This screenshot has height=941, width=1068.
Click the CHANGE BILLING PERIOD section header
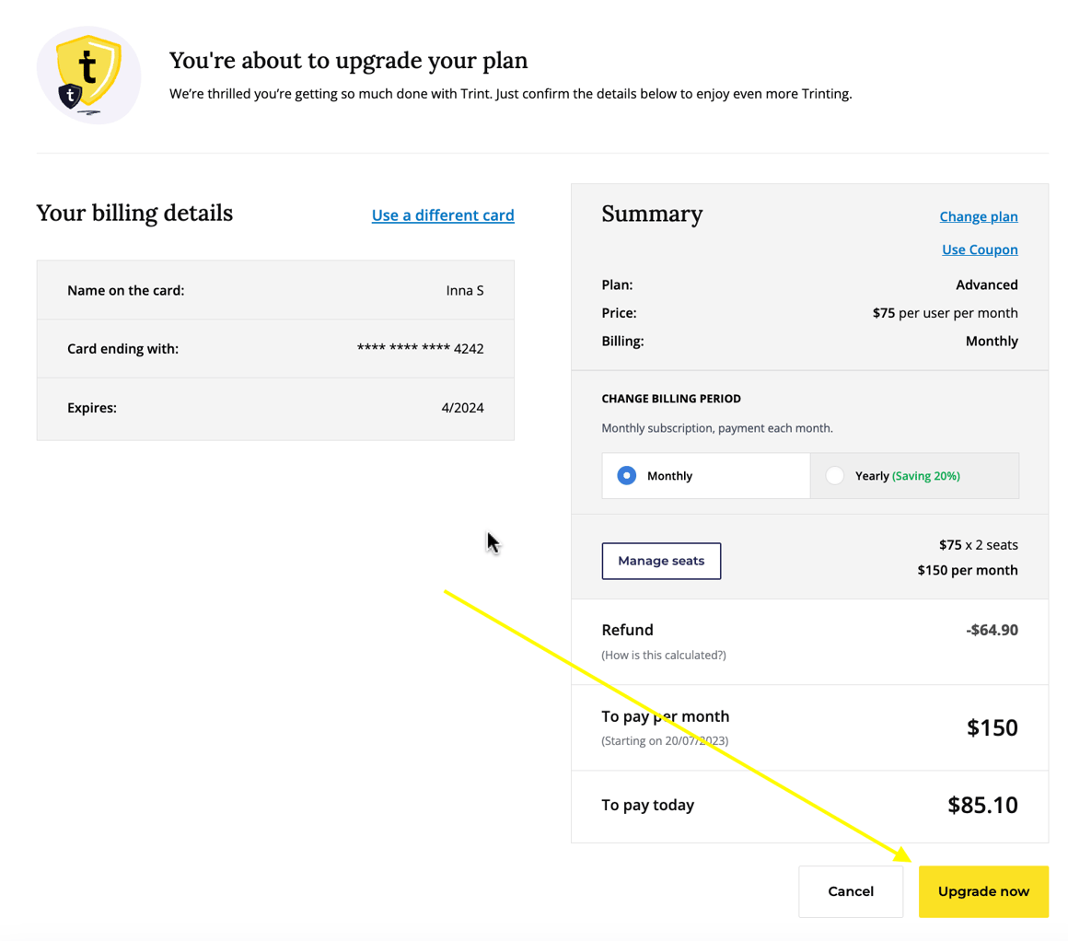point(671,398)
